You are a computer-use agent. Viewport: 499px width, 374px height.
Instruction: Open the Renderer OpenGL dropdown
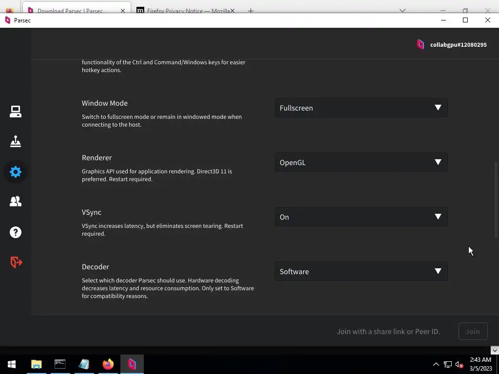pos(361,163)
